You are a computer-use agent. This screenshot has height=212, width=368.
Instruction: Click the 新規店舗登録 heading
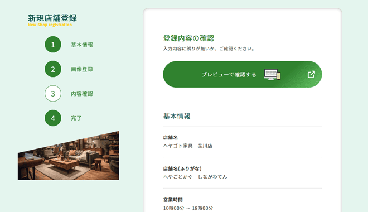point(52,18)
